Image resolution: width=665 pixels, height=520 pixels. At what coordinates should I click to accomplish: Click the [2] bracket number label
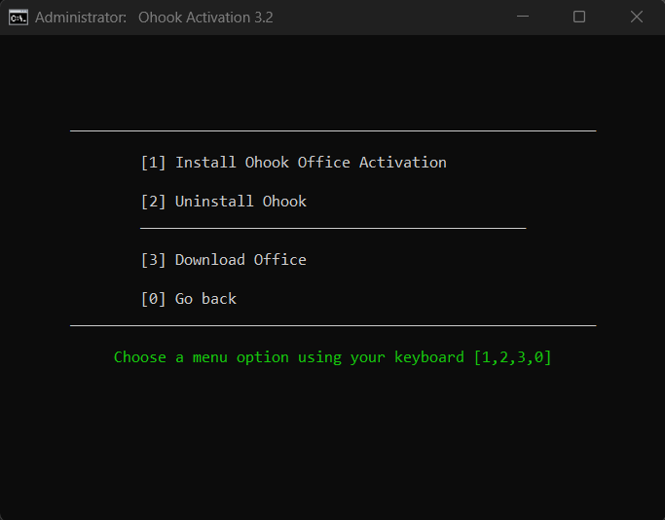pos(153,202)
